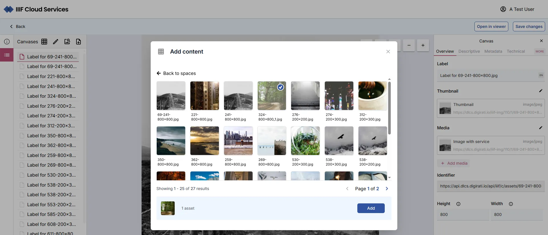Select the list view icon in left sidebar

click(x=7, y=55)
